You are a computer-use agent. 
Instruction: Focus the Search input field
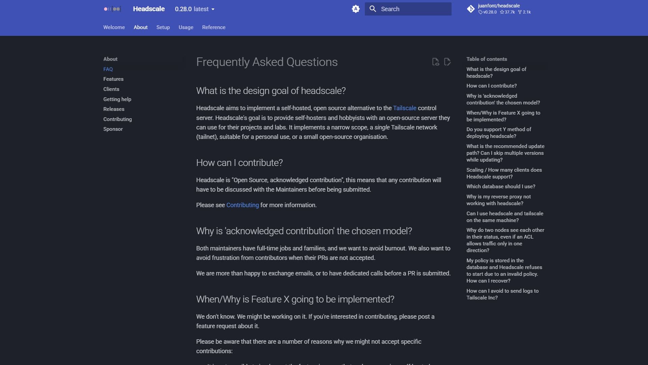click(x=408, y=9)
